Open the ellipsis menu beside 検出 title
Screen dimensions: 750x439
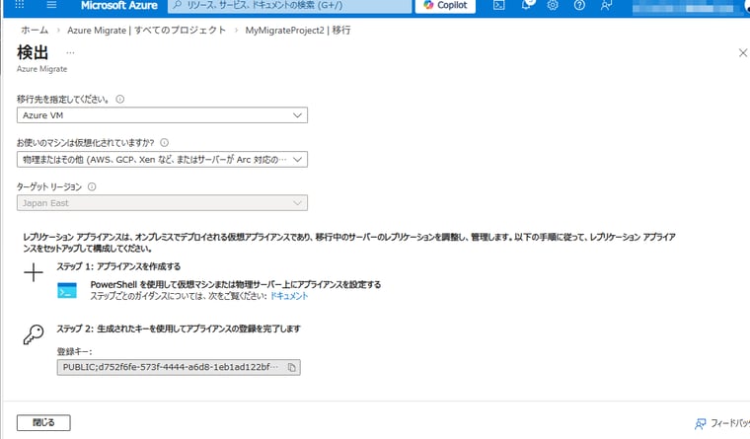(x=70, y=52)
